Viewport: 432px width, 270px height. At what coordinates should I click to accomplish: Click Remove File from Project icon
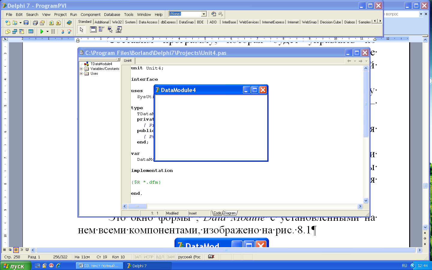[x=58, y=23]
